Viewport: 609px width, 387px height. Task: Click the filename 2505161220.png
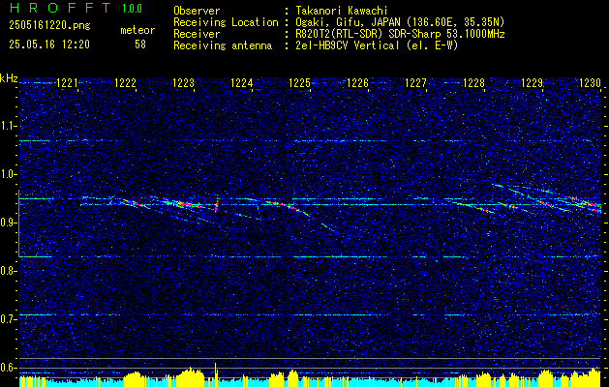click(49, 25)
